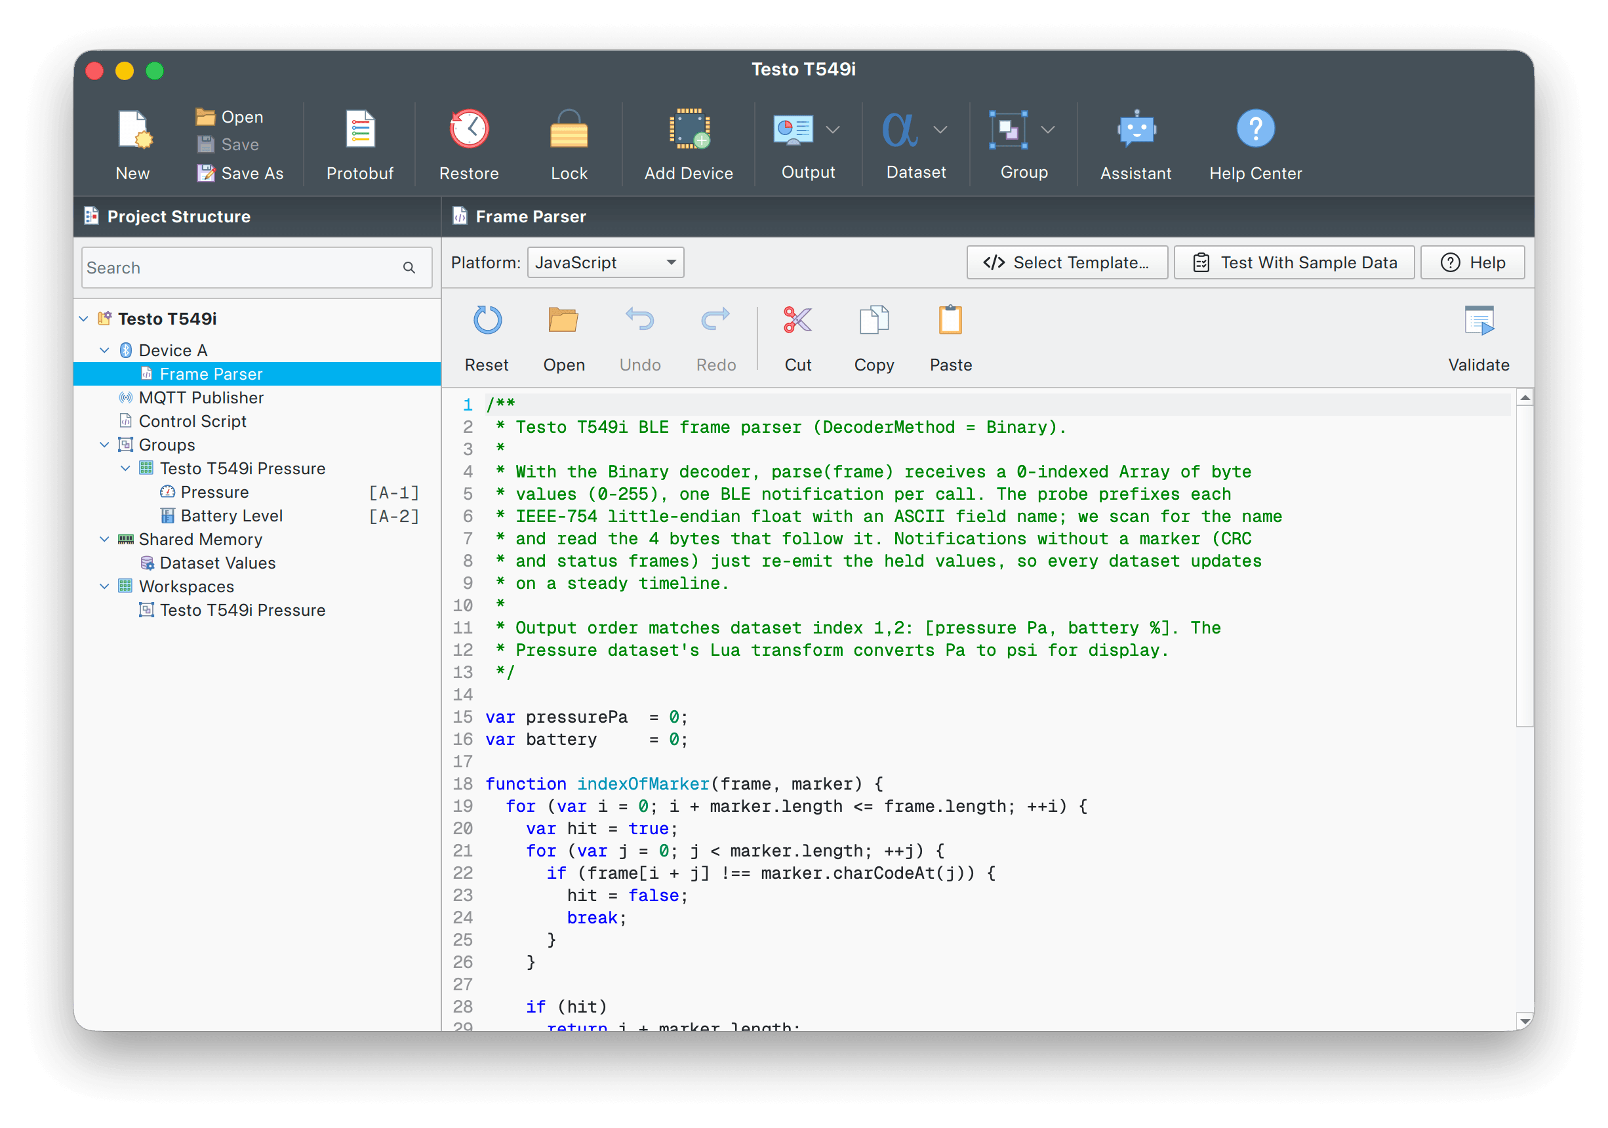The image size is (1608, 1128).
Task: Click scrollbar down arrow in code editor
Action: point(1525,1022)
